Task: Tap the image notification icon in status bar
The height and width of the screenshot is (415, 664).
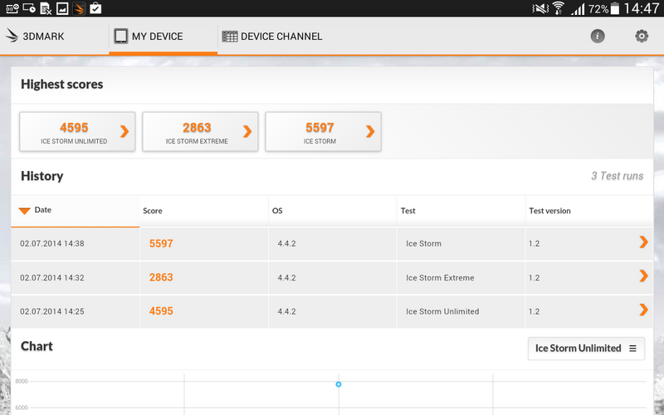Action: 62,8
